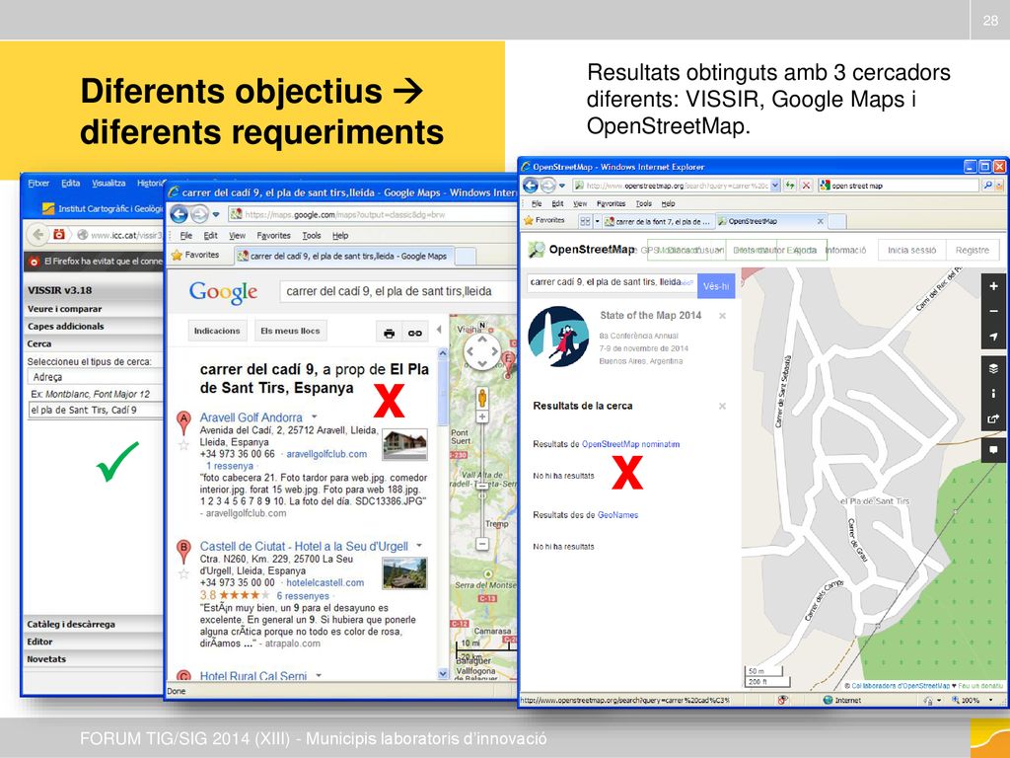Open history dropdown in Google Maps browser
Screen dimensions: 1010x758
(x=216, y=214)
